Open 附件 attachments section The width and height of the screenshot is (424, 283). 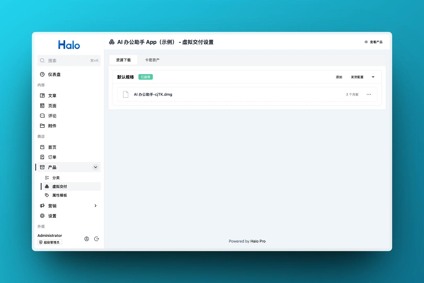click(x=69, y=126)
